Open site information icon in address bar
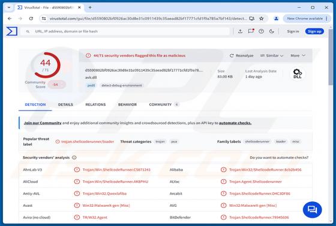This screenshot has width=336, height=226. point(44,19)
